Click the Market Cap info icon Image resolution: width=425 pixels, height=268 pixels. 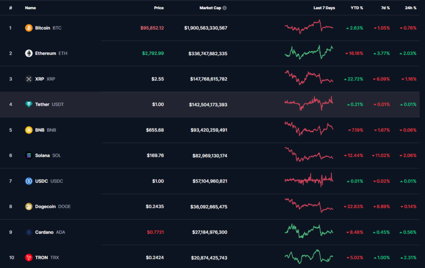[x=225, y=8]
